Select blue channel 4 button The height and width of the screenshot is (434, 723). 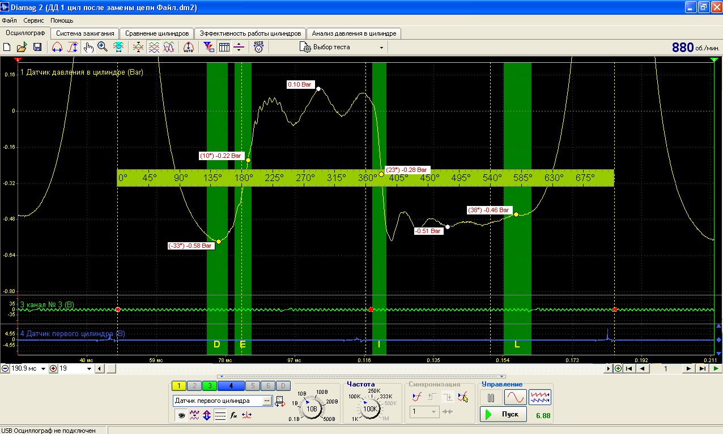(231, 386)
